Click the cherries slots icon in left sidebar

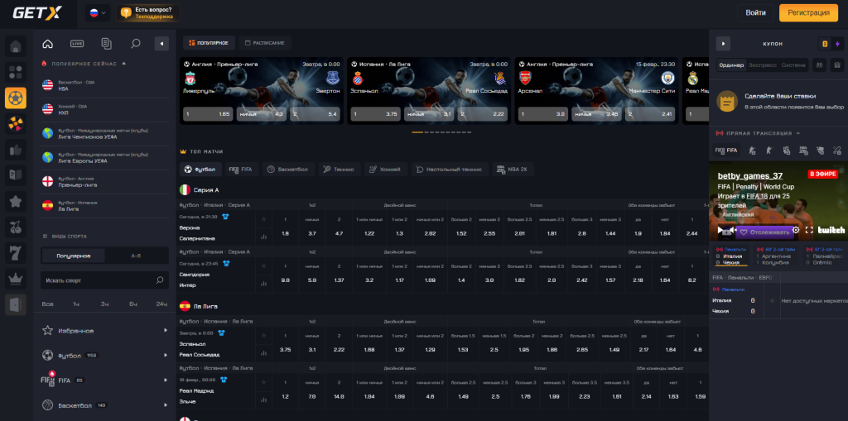pos(15,227)
